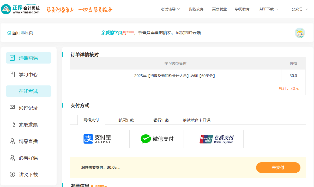The width and height of the screenshot is (314, 187).
Task: Select the UnionPay 在线支付 payment option
Action: coord(216,139)
